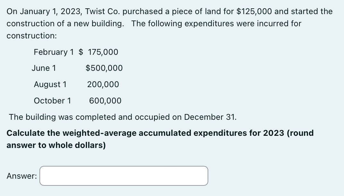The height and width of the screenshot is (196, 344).
Task: Select the $500,000 June 1 figure
Action: click(103, 68)
